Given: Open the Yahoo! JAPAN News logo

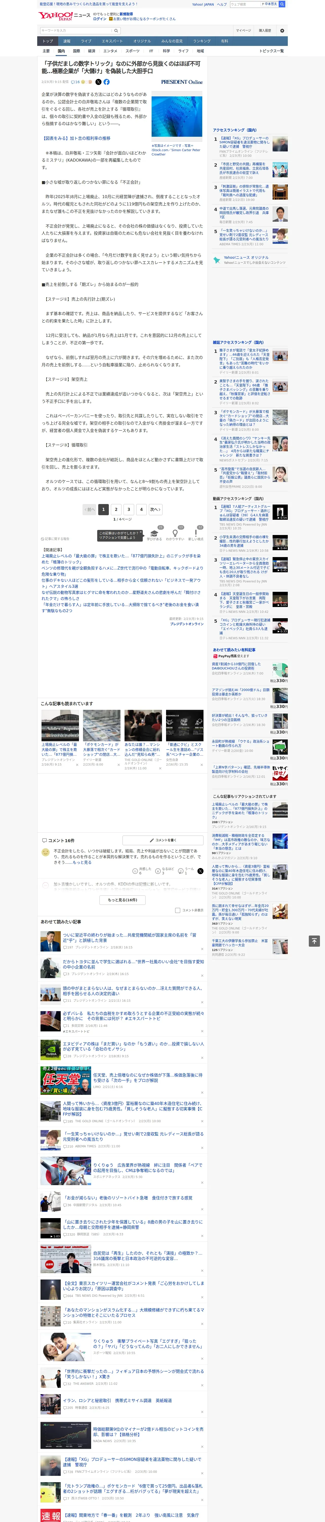Looking at the screenshot, I should [64, 16].
